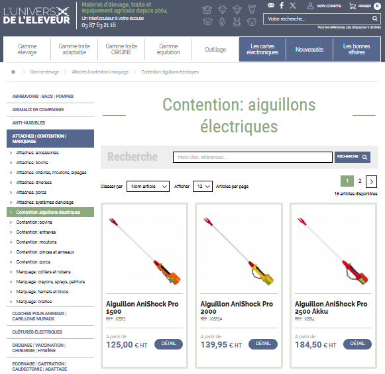Image resolution: width=385 pixels, height=374 pixels.
Task: Open 'Les bonnes affaires' menu tab
Action: pyautogui.click(x=357, y=49)
